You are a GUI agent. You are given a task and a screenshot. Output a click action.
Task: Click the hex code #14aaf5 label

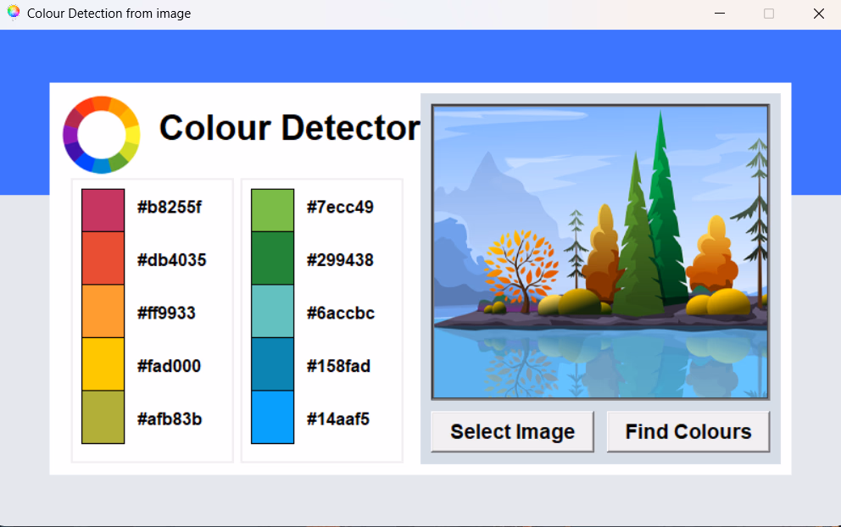[x=340, y=418]
